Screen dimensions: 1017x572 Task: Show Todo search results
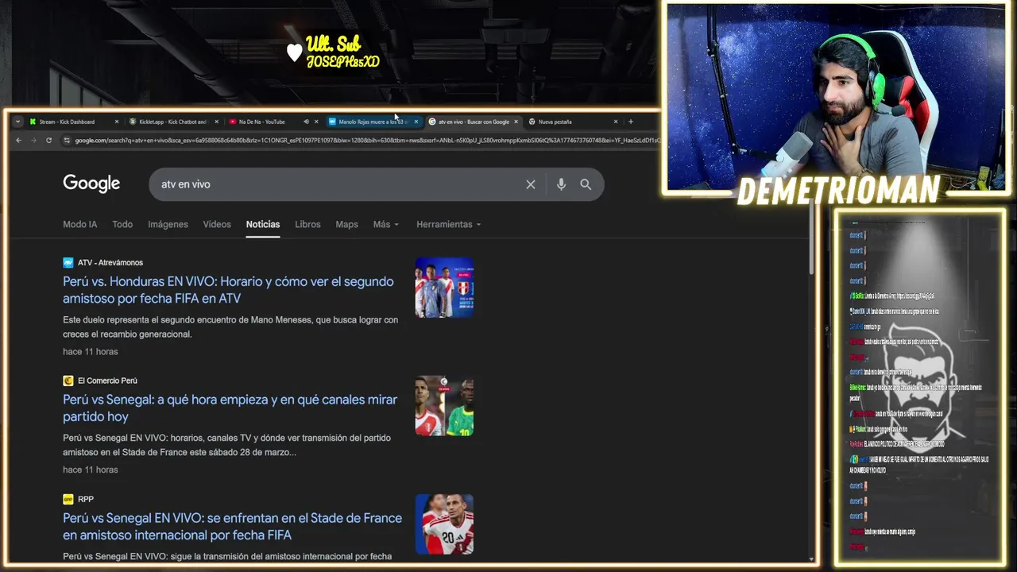point(122,224)
